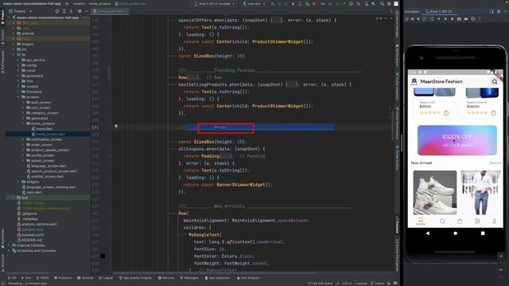Expand the android folder

(x=14, y=33)
